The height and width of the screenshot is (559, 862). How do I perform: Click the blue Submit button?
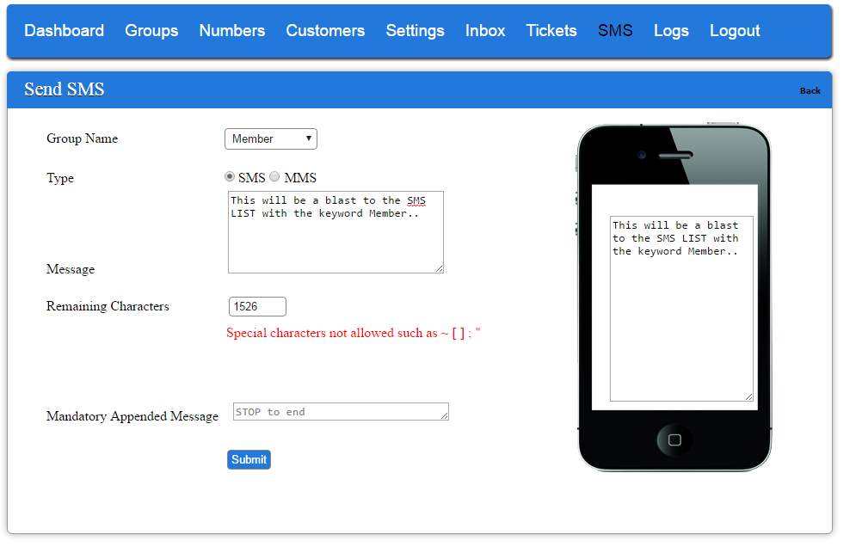(249, 459)
